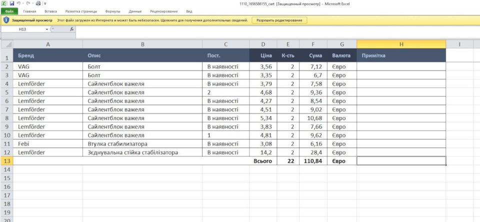
Task: Select column A header
Action: (48, 44)
